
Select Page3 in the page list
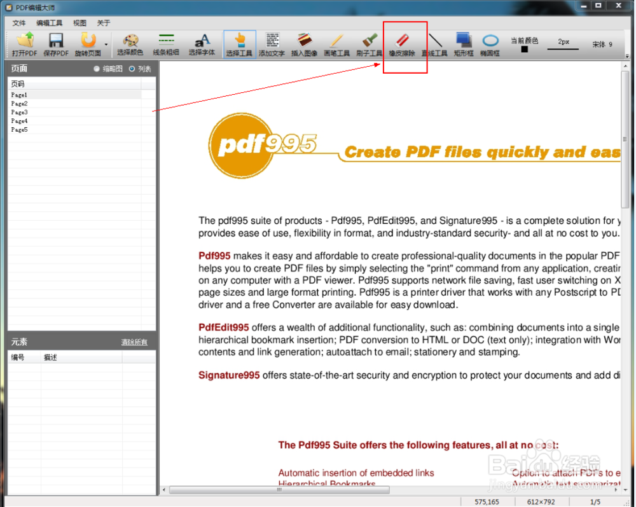coord(74,112)
